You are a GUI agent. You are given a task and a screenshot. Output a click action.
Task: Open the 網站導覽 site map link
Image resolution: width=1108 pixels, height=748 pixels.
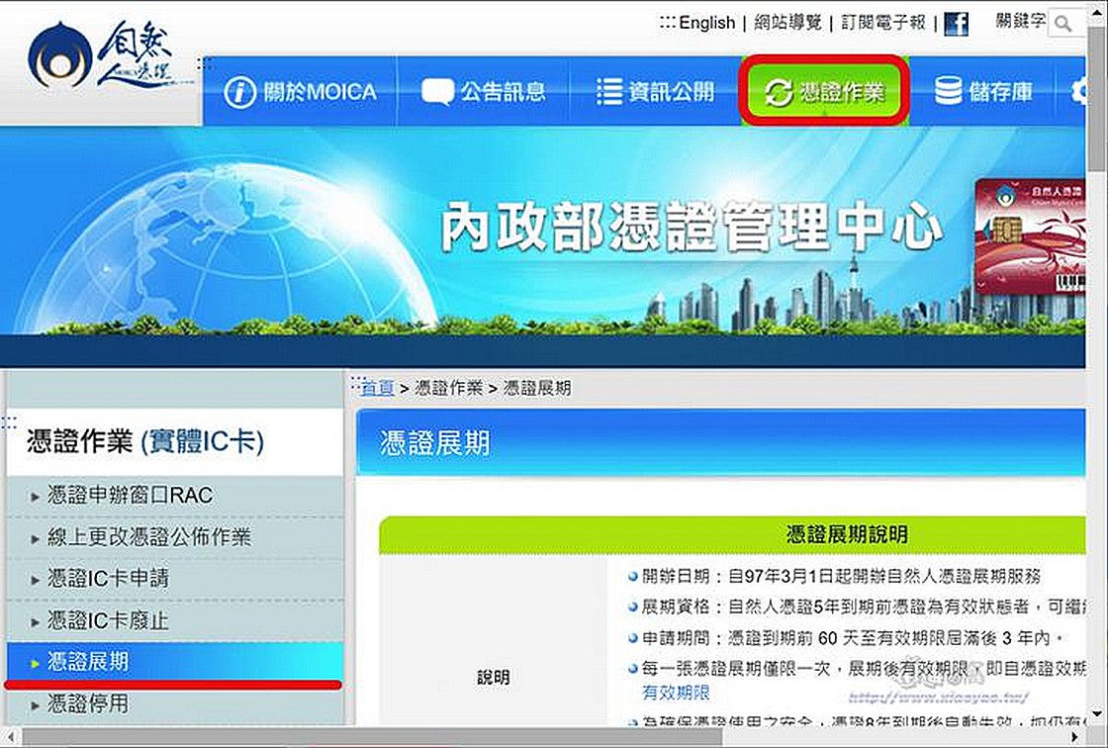787,23
